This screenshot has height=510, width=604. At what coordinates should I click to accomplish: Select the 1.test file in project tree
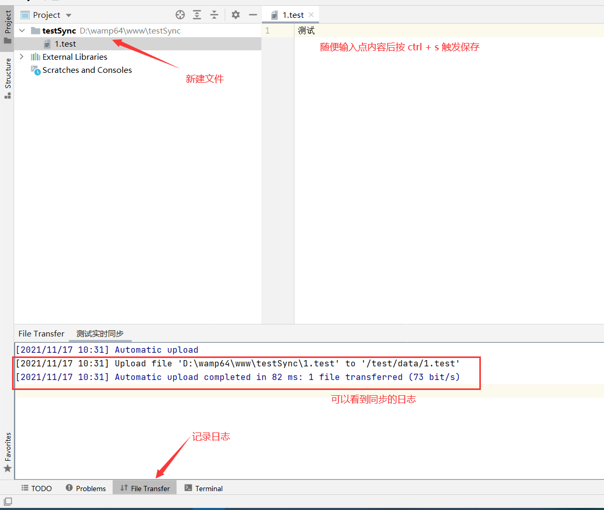138,44
